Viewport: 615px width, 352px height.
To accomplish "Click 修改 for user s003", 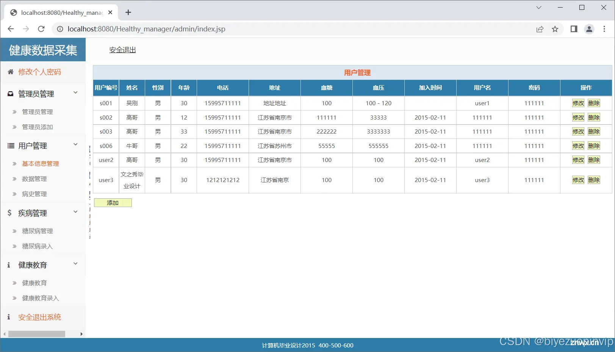I will (x=578, y=132).
